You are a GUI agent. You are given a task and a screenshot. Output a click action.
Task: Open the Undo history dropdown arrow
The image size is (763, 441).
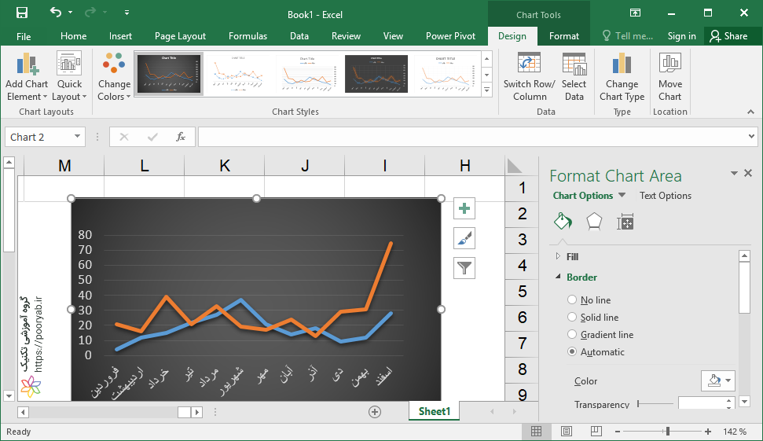[x=71, y=12]
